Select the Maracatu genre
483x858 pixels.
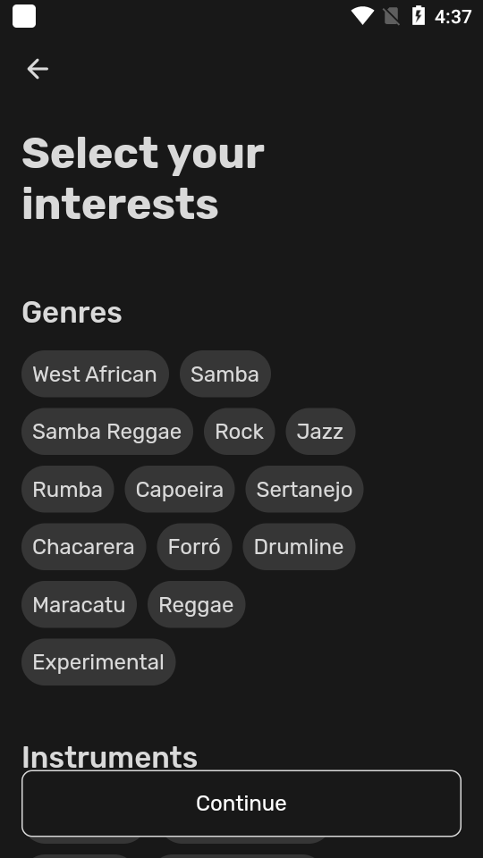(80, 605)
